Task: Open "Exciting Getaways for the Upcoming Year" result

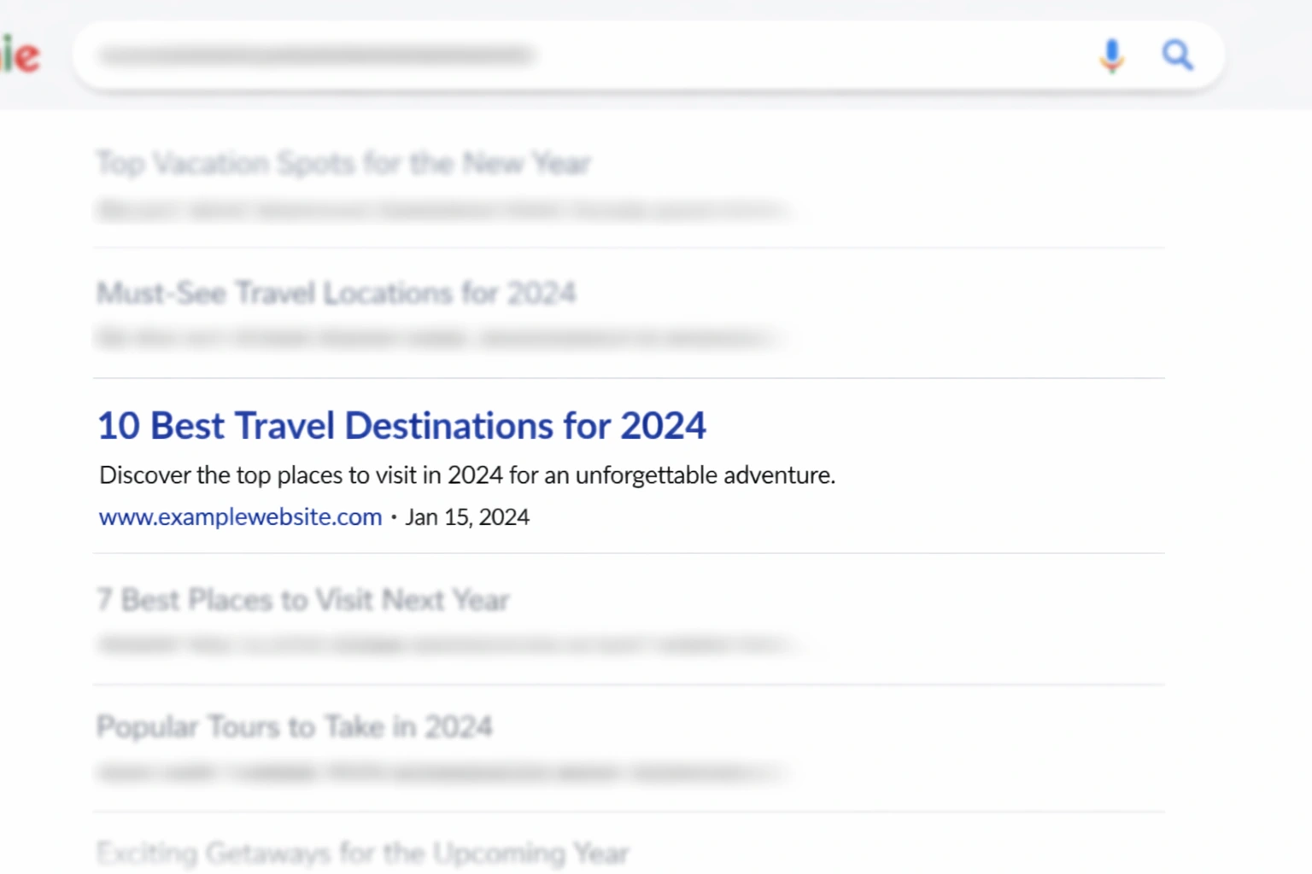Action: coord(363,853)
